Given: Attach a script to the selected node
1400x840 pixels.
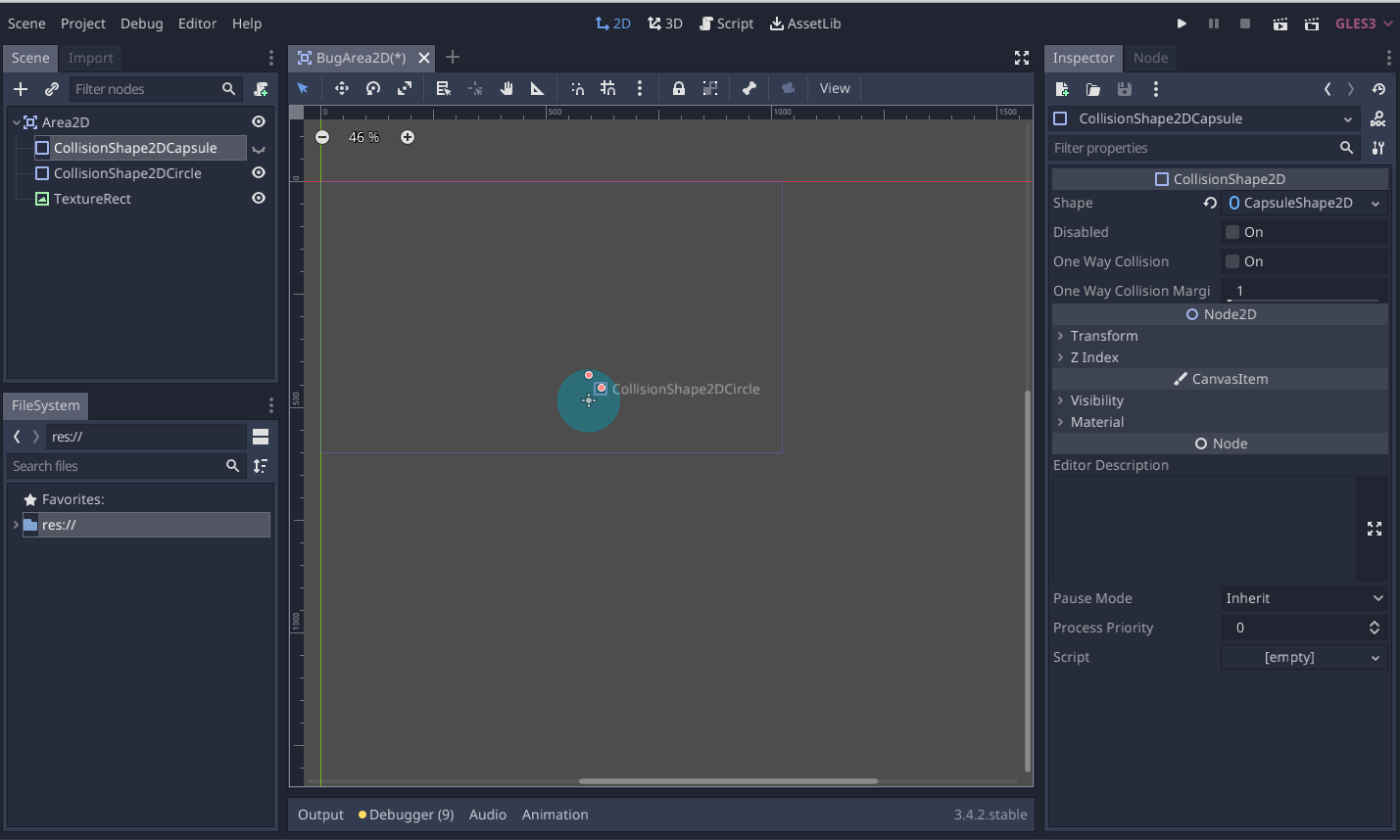Looking at the screenshot, I should tap(261, 89).
